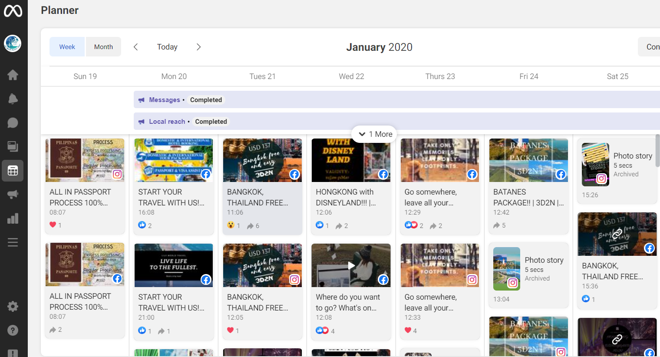Open ALL IN PASSPORT PROCESS 08:07 Instagram post
This screenshot has height=357, width=660.
[85, 186]
